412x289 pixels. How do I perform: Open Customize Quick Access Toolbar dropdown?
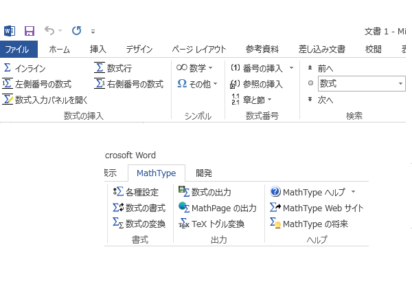pyautogui.click(x=93, y=32)
